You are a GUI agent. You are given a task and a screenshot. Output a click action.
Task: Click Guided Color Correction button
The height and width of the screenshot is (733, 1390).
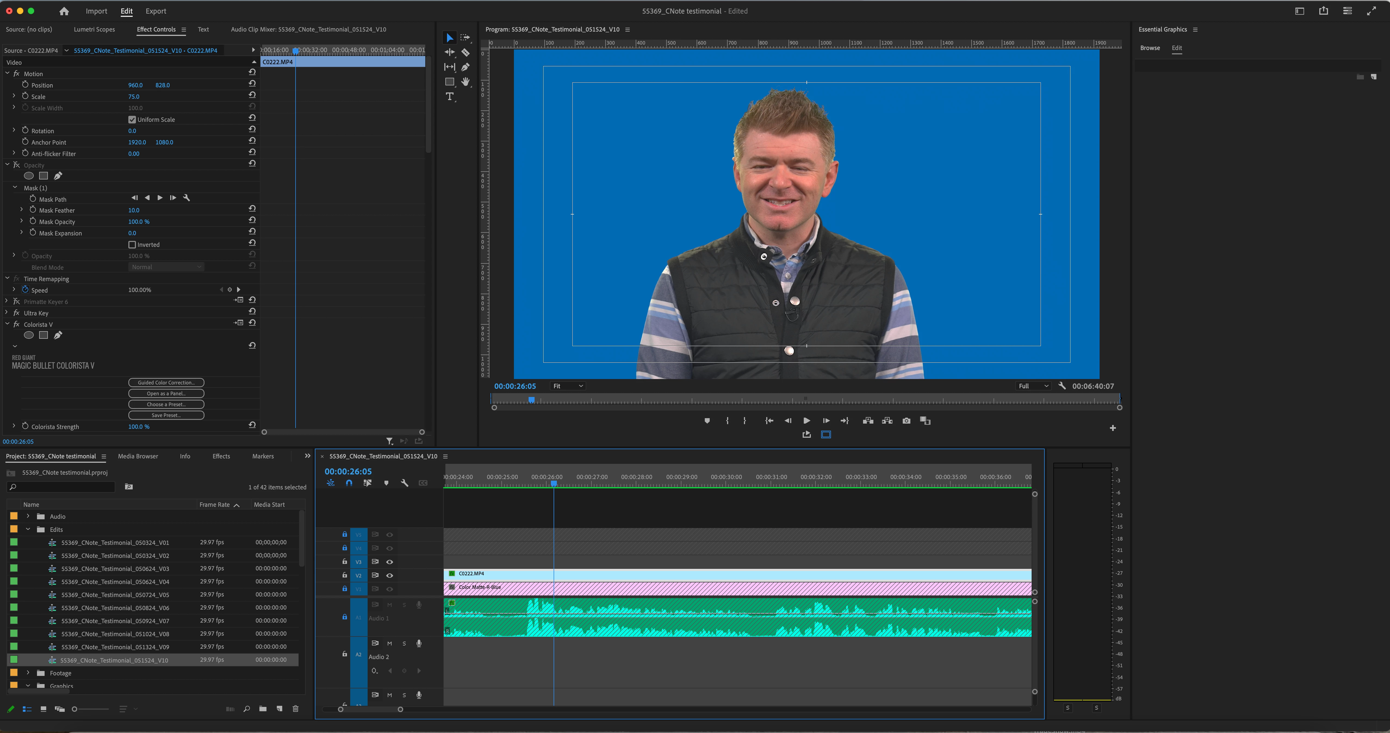click(x=166, y=383)
